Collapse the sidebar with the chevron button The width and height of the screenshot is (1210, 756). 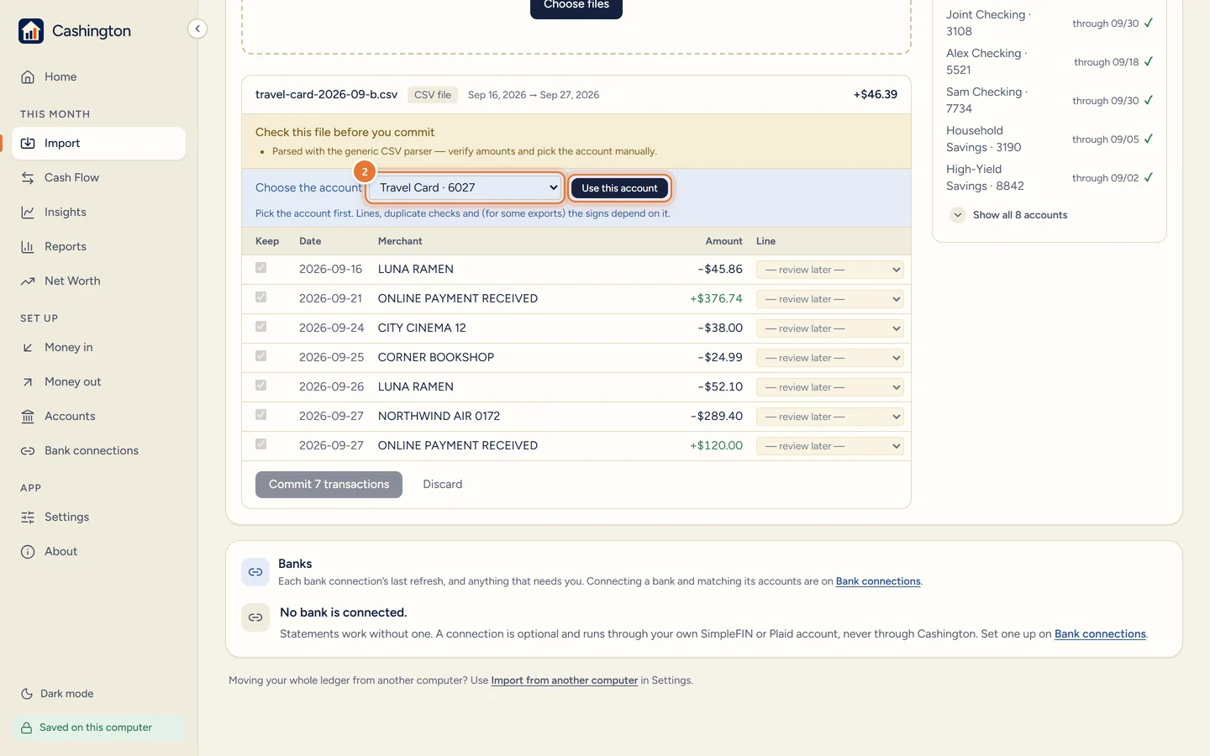click(197, 29)
